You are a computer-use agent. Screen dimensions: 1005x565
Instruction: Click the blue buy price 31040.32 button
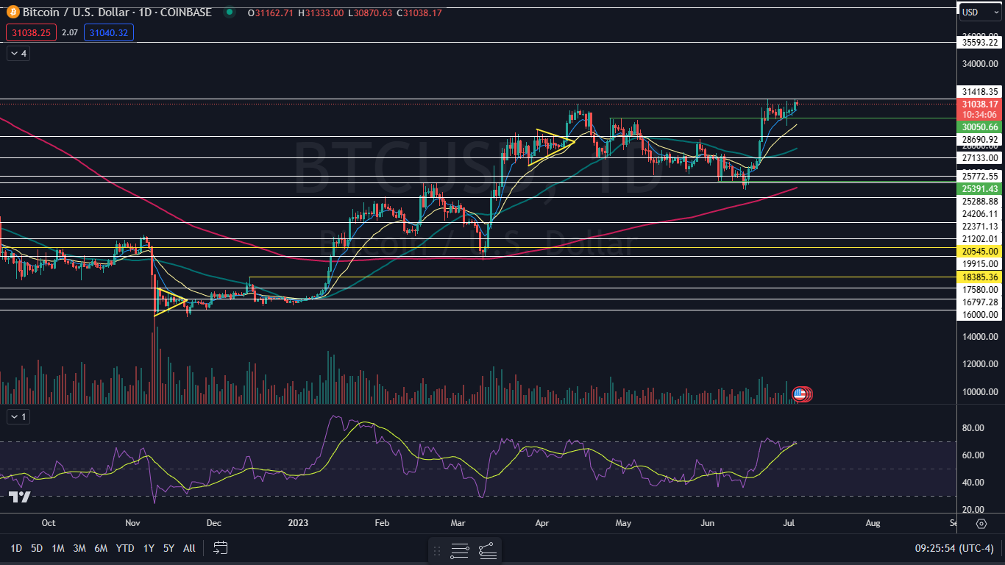pyautogui.click(x=108, y=32)
